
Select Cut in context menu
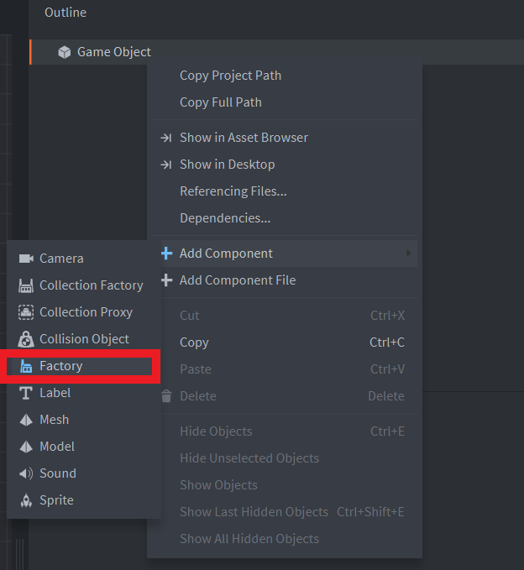[285, 316]
